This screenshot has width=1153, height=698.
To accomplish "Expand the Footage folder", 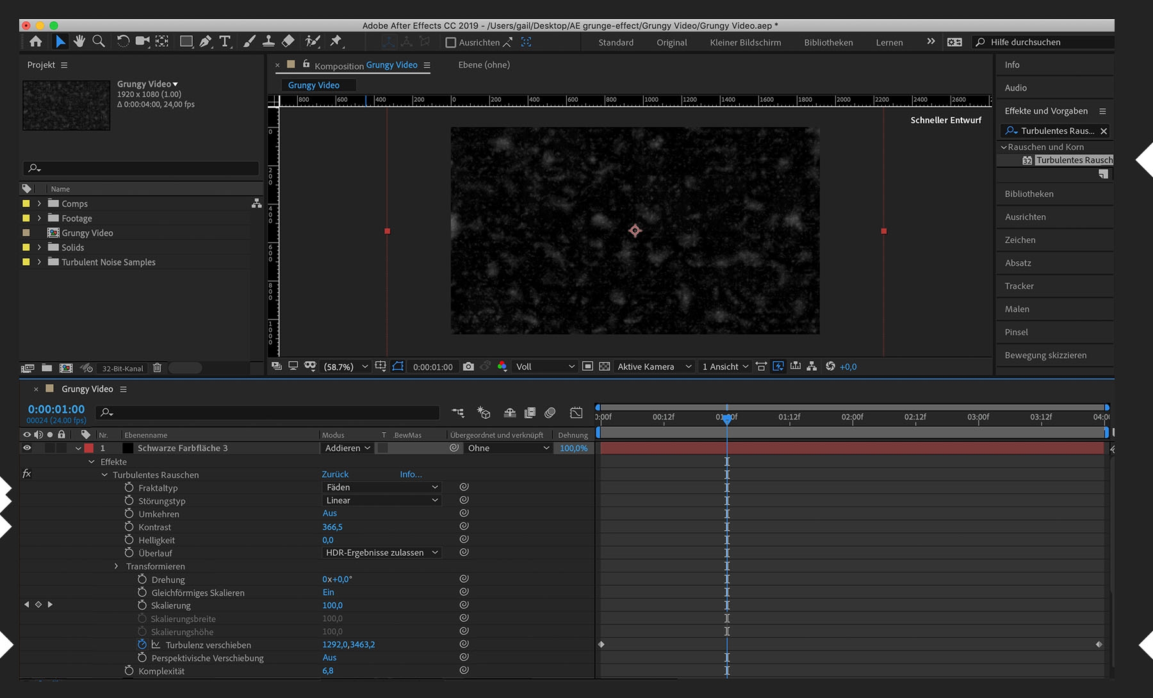I will click(39, 218).
